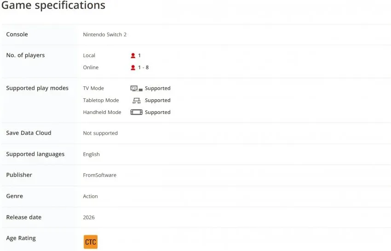Select Supported status next to Handheld Mode
391x251 pixels.
[x=158, y=113]
